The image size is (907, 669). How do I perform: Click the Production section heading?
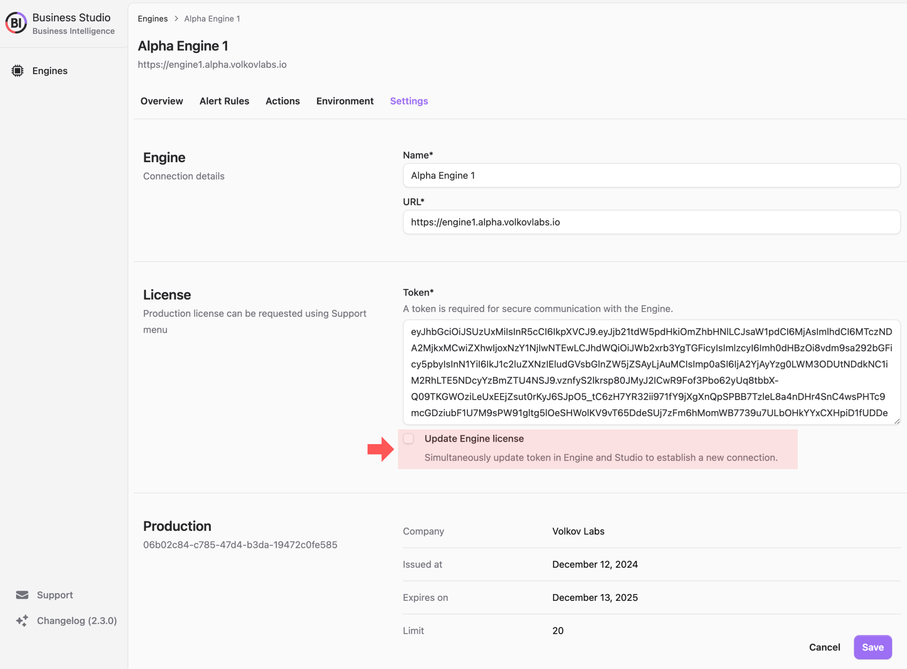pos(177,526)
